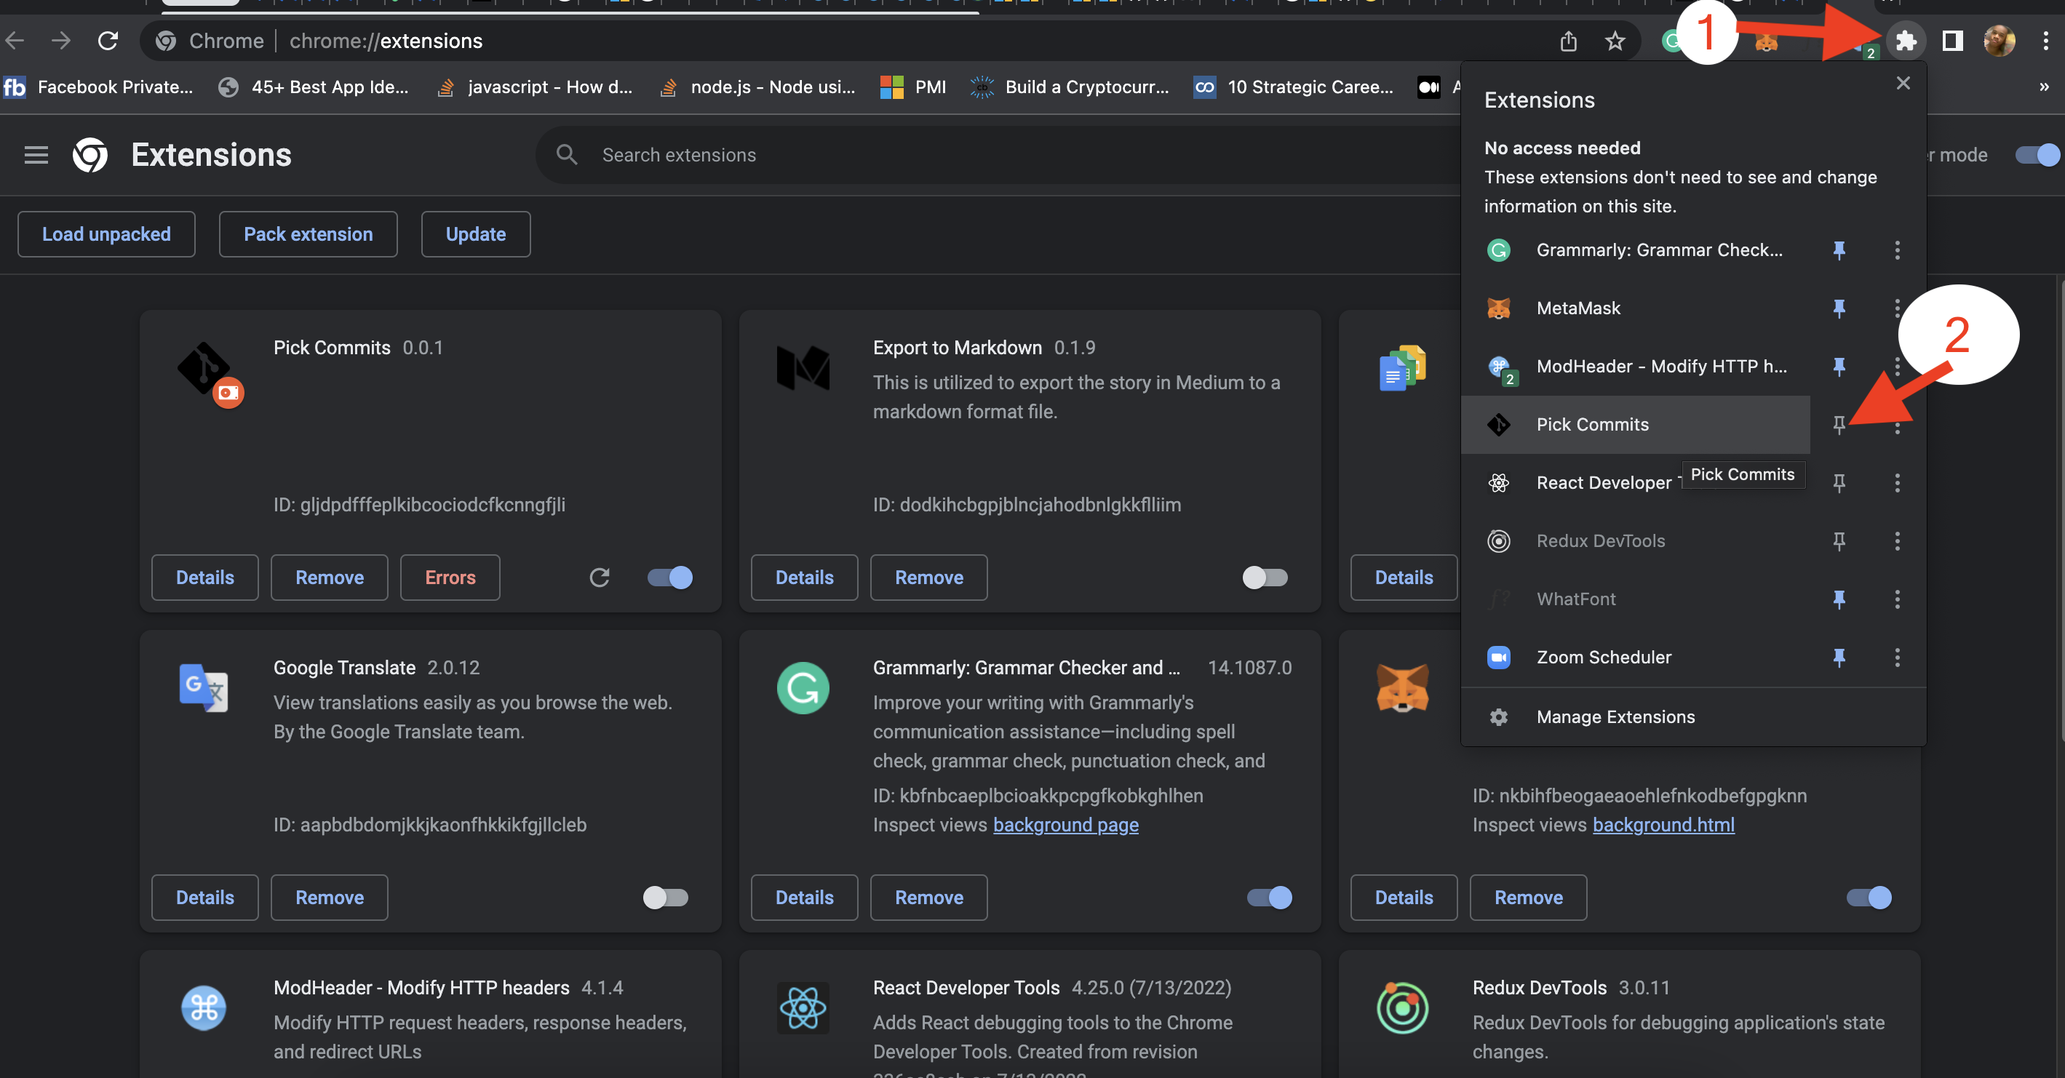Click the puzzle-piece Extensions toolbar icon

click(1906, 41)
